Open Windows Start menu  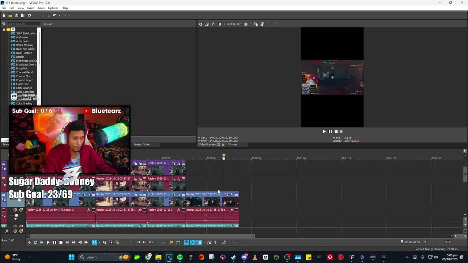(x=72, y=257)
